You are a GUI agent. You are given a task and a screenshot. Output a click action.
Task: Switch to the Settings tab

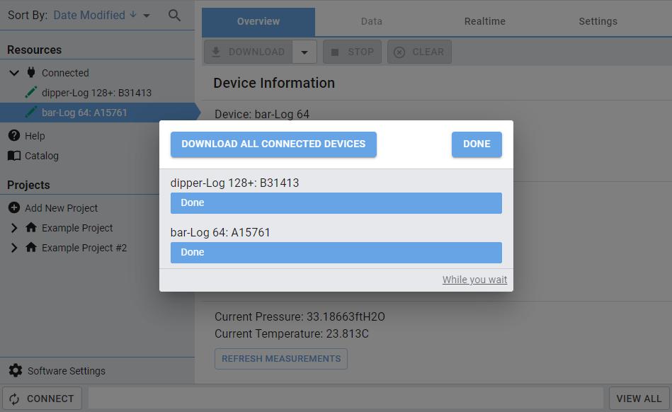click(598, 21)
